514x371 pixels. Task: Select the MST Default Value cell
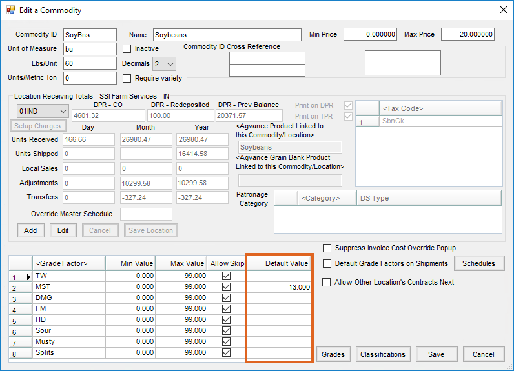(279, 287)
